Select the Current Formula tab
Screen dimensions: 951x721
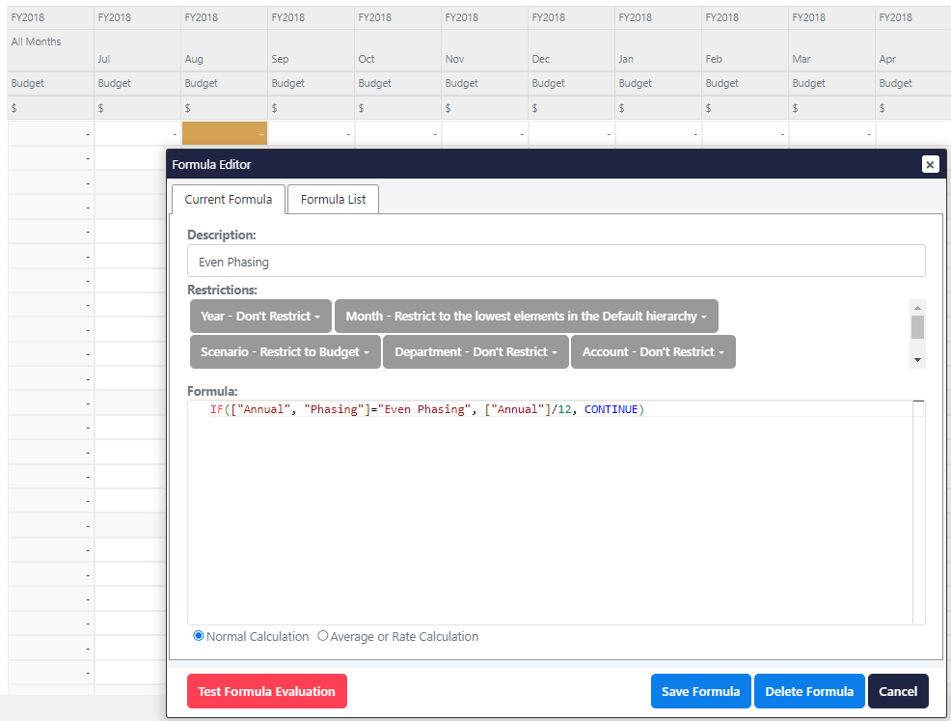228,199
